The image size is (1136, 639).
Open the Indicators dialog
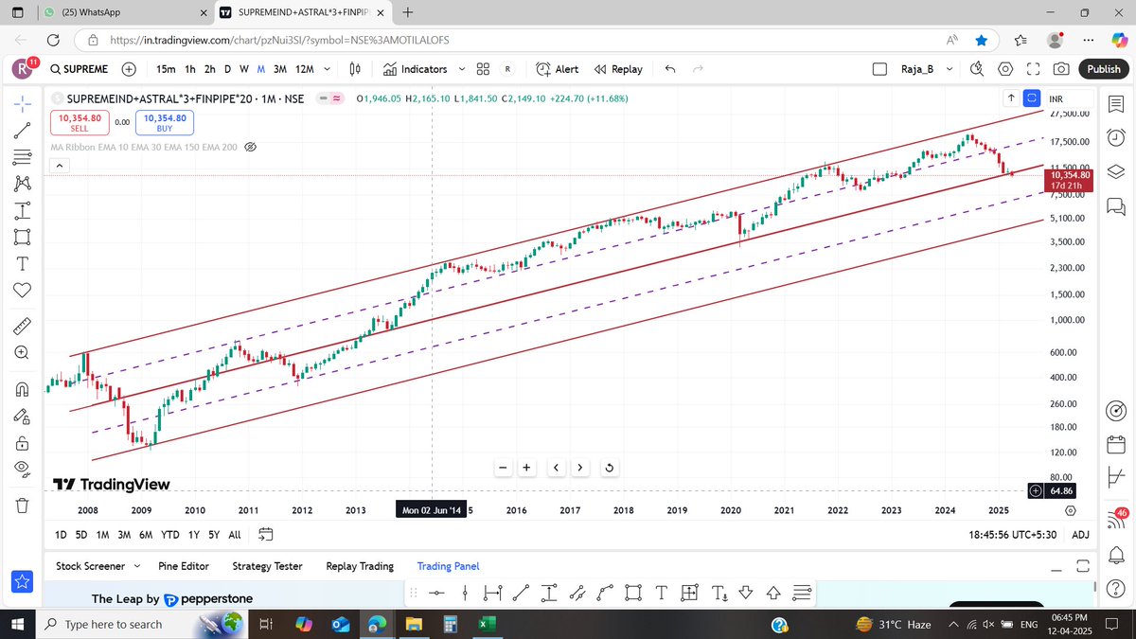416,69
